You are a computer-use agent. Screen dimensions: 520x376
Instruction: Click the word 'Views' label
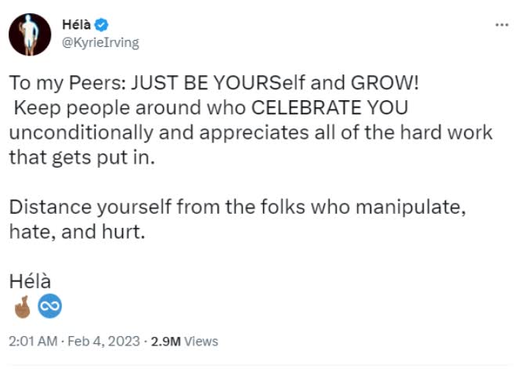[x=201, y=342]
